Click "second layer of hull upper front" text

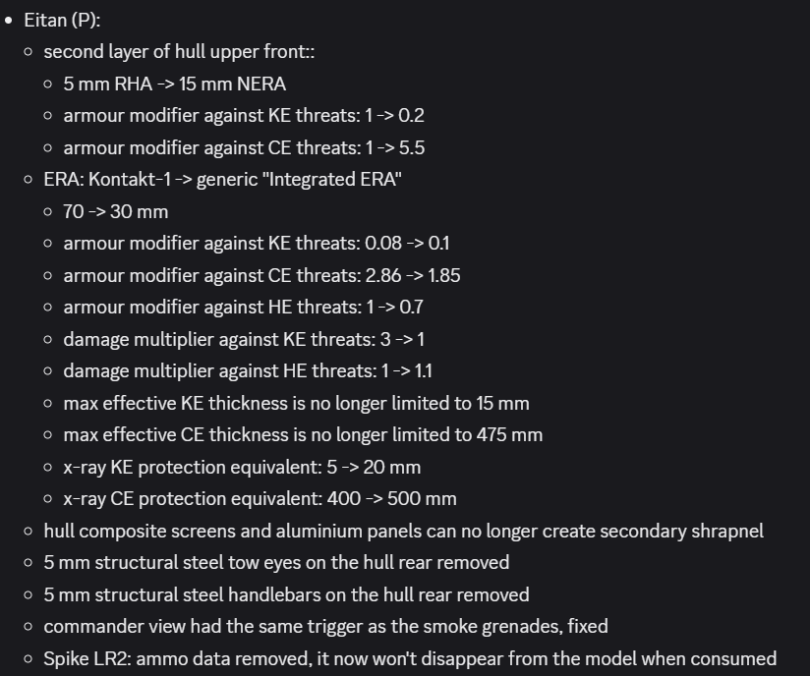(x=179, y=52)
